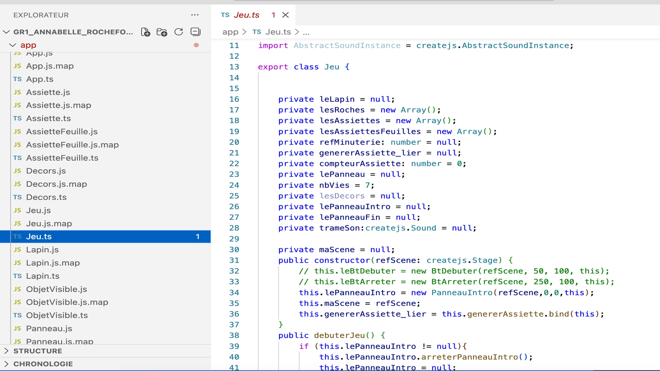Close the Jeu.ts editor tab

click(285, 15)
